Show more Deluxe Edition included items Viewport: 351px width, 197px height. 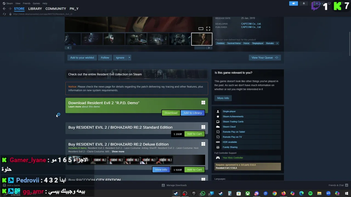tap(118, 152)
